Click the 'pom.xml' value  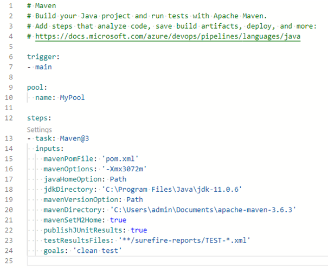coord(120,159)
